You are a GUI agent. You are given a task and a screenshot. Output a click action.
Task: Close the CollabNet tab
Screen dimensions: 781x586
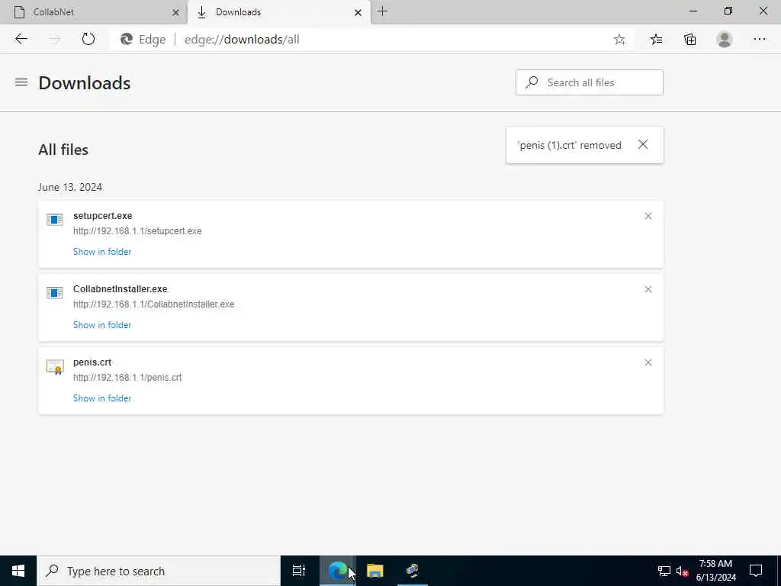click(175, 12)
